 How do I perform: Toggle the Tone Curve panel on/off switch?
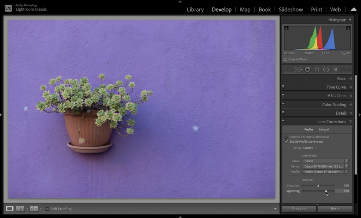[283, 87]
